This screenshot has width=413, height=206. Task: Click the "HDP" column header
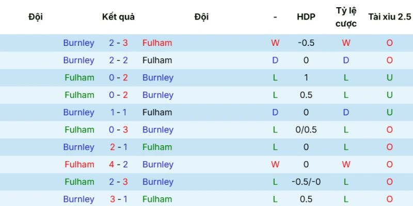click(x=306, y=17)
